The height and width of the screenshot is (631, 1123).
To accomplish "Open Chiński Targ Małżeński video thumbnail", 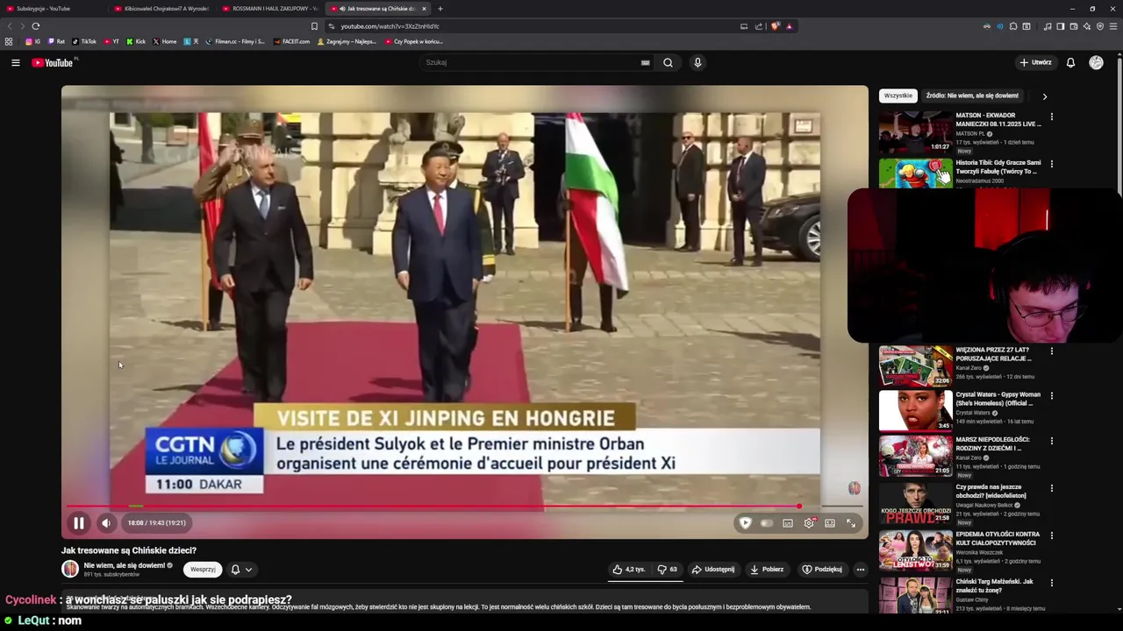I will (x=915, y=595).
